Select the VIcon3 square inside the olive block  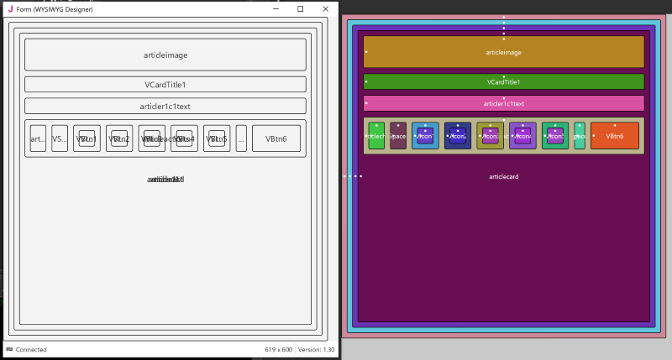491,136
